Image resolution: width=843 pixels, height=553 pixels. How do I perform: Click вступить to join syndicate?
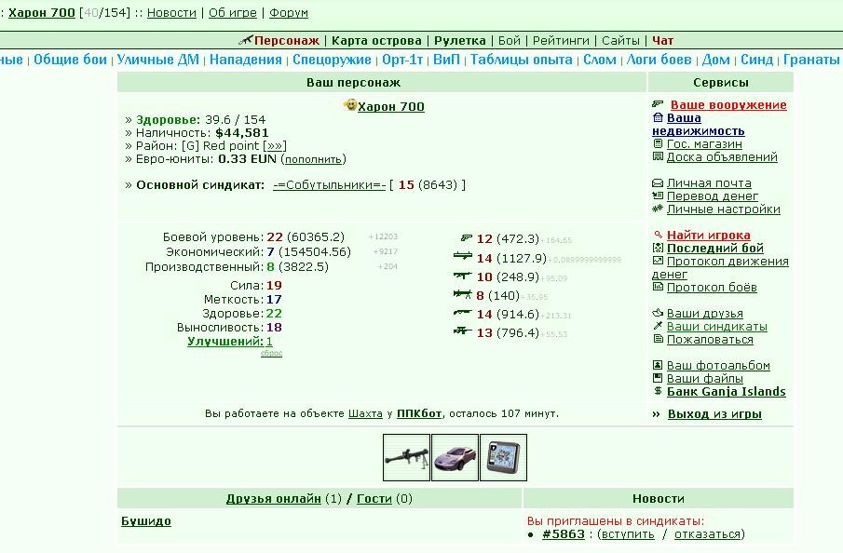point(628,534)
